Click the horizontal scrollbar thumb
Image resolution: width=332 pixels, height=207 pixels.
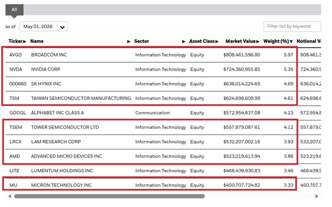109,196
